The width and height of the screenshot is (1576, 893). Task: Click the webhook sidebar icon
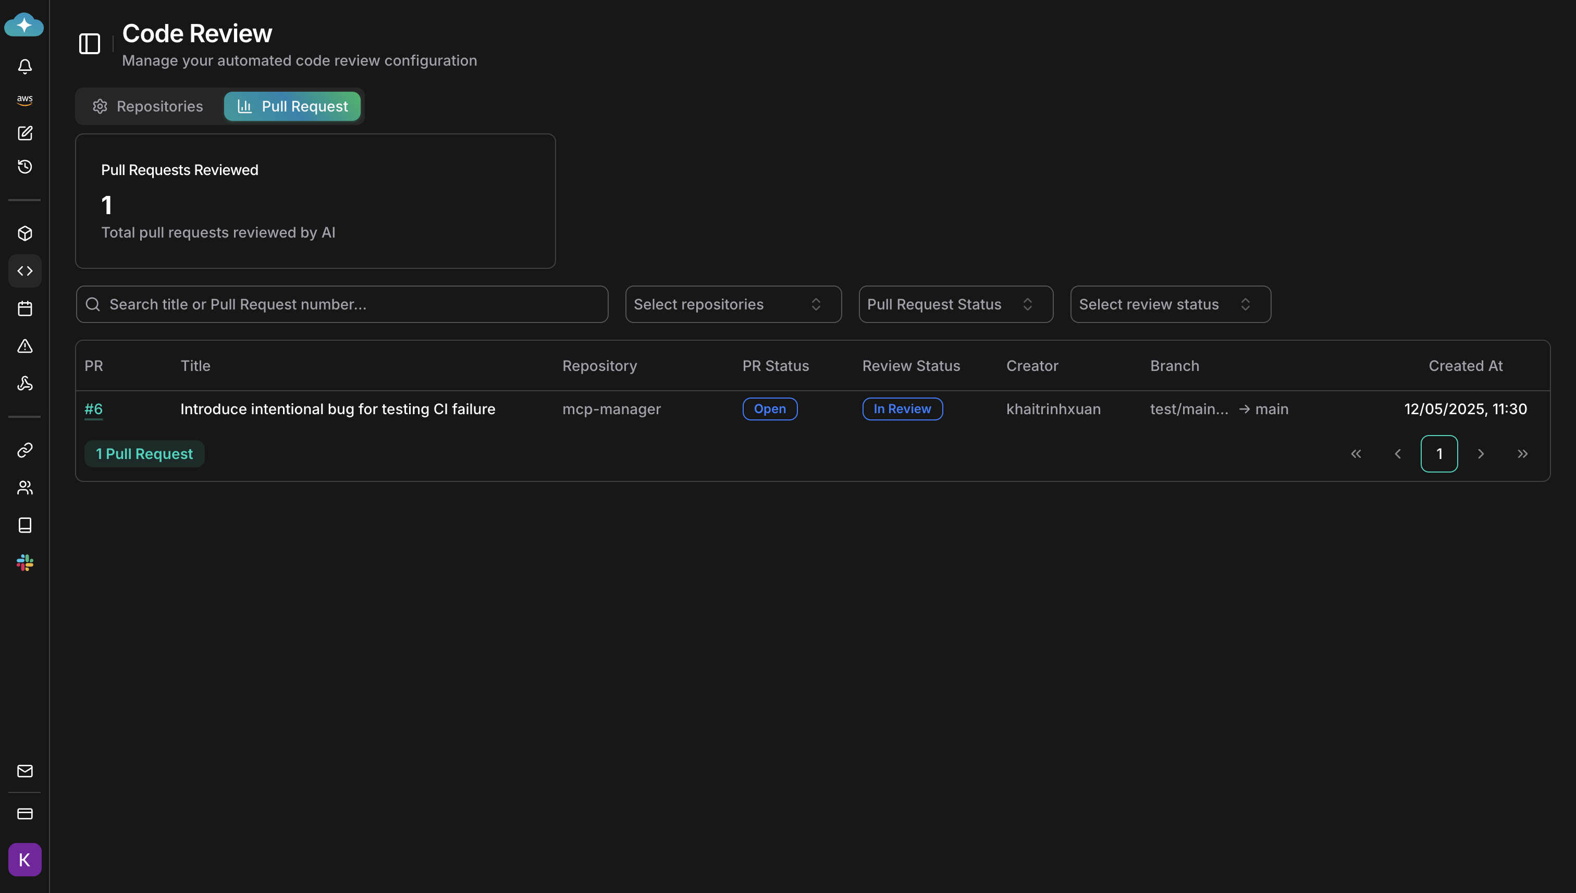tap(24, 384)
